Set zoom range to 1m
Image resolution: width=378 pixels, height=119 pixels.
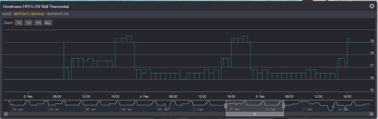click(38, 23)
